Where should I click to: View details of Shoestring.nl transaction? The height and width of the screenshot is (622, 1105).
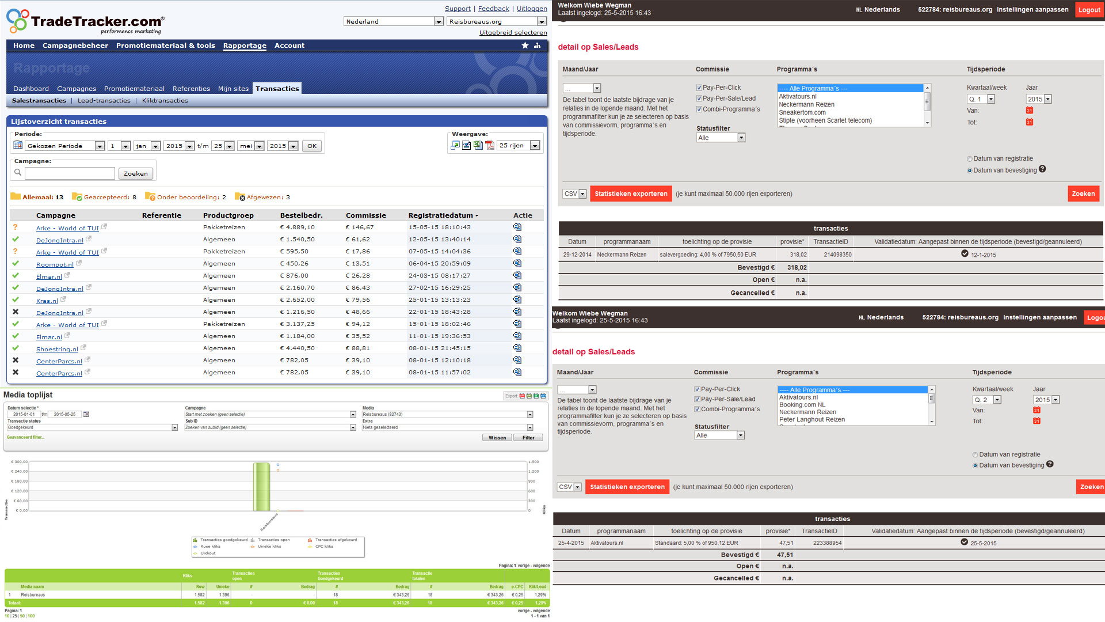click(x=517, y=348)
